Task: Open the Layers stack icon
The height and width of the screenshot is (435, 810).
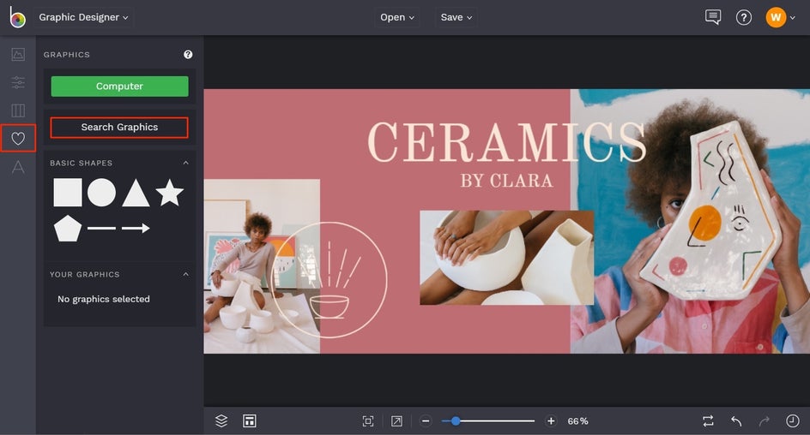Action: (221, 421)
